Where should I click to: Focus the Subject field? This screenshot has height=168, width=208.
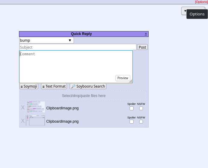click(x=78, y=47)
